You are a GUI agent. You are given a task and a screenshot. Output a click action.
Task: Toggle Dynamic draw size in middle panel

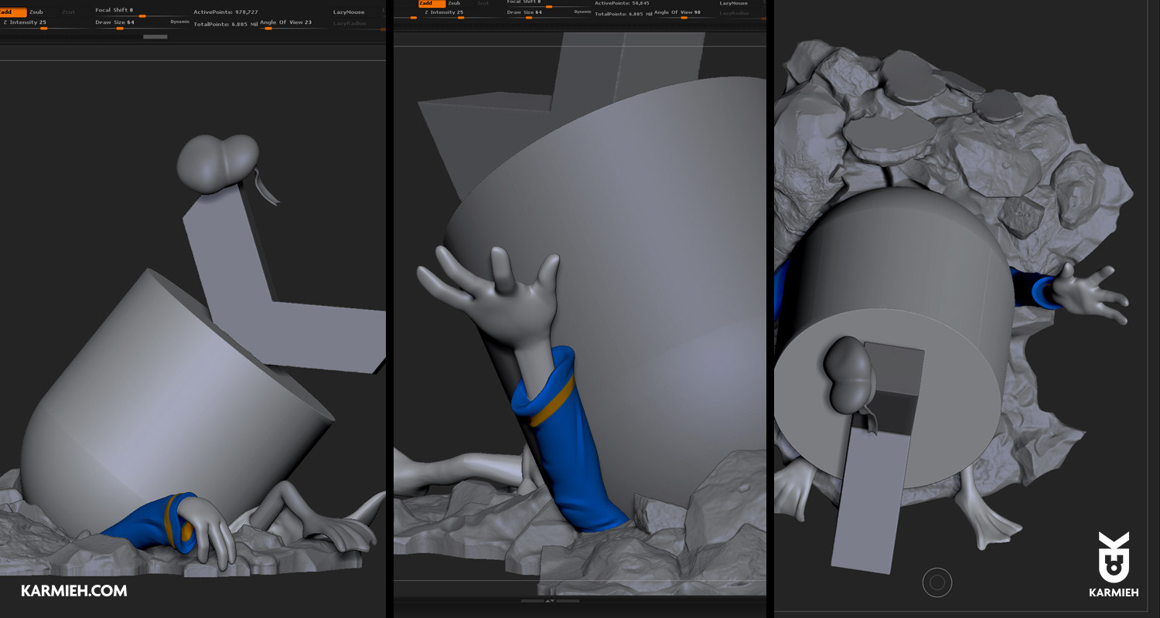click(582, 12)
